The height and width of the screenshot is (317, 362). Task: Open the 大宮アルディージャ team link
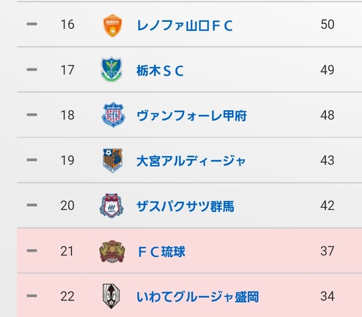191,161
